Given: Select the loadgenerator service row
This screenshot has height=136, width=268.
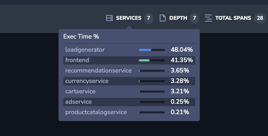Looking at the screenshot, I should coord(129,50).
